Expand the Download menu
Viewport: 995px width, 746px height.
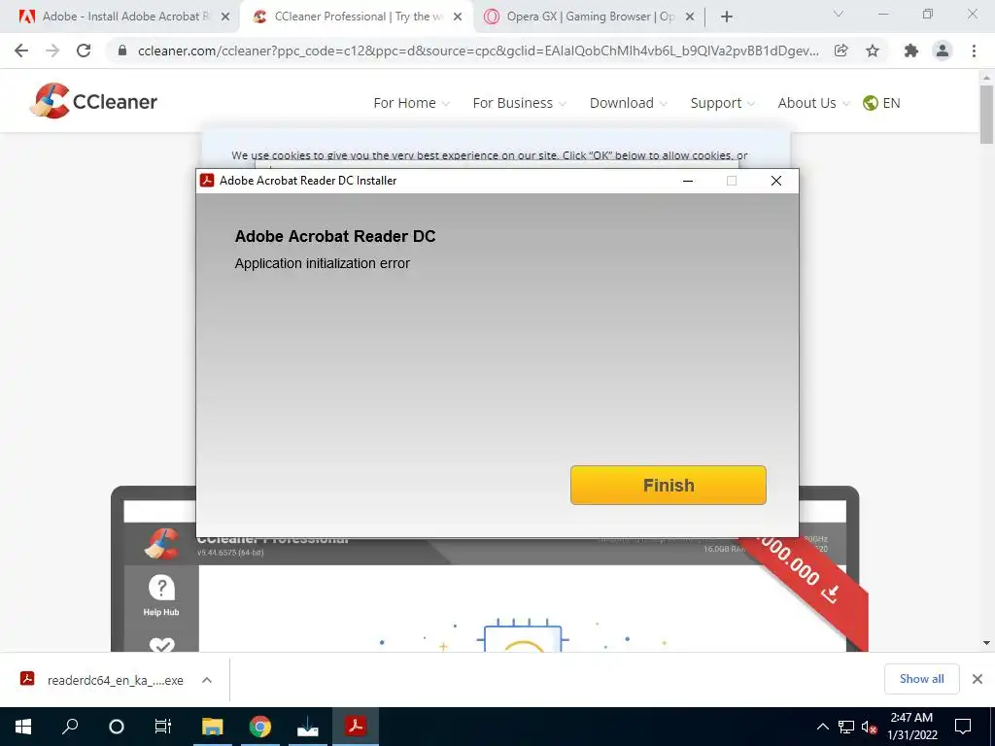(629, 103)
